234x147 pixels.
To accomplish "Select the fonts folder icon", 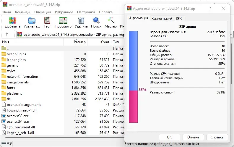I will 4,88.
